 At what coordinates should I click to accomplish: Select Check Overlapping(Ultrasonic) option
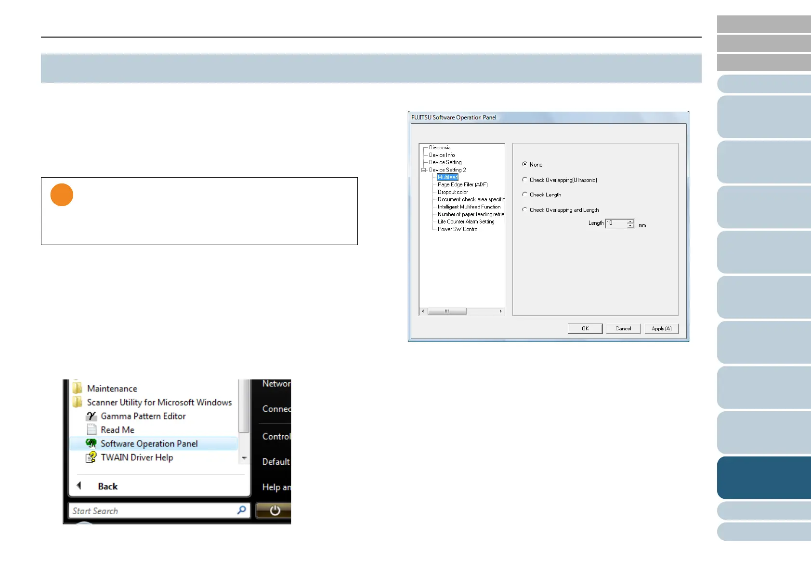click(x=524, y=180)
